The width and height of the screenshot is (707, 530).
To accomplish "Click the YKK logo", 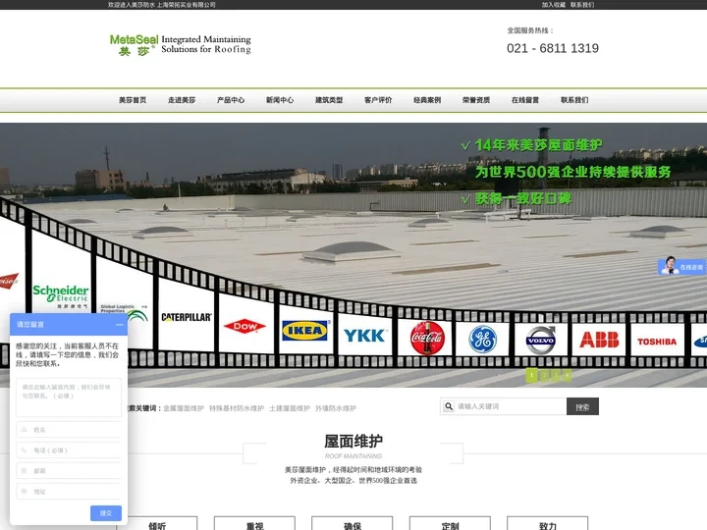I will click(364, 336).
